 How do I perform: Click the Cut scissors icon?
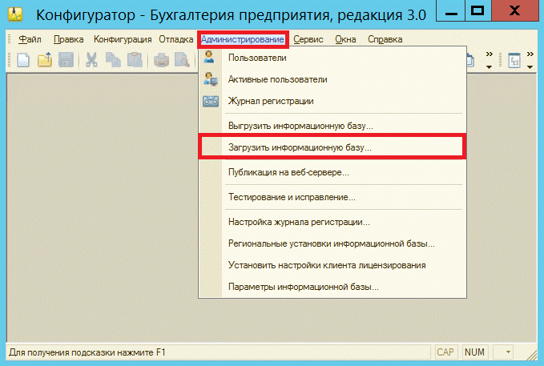coord(91,60)
